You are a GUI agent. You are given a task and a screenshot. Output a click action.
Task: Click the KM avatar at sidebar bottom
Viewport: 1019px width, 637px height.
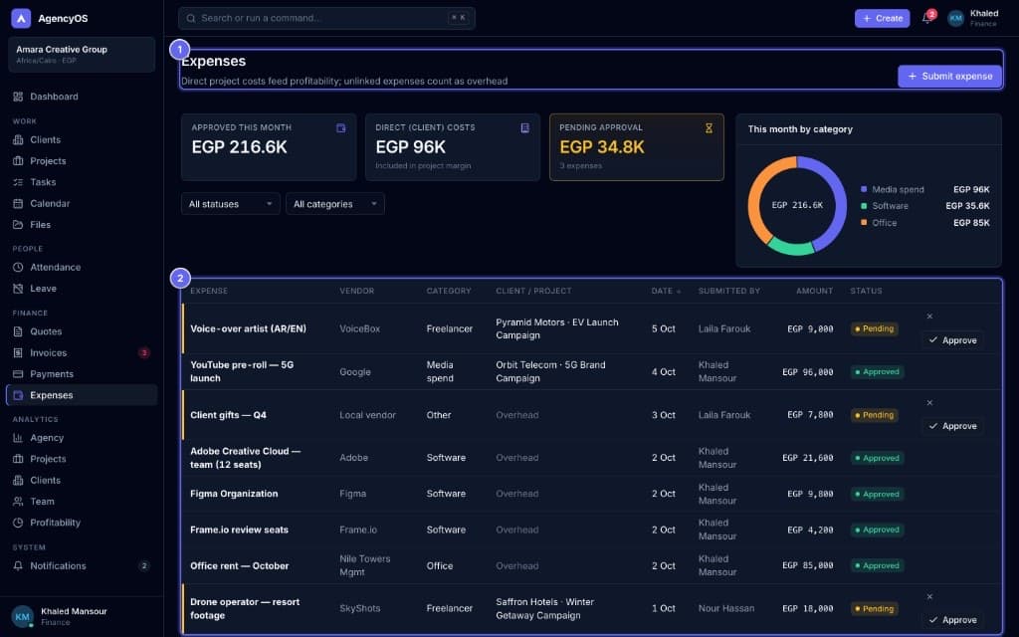point(22,616)
